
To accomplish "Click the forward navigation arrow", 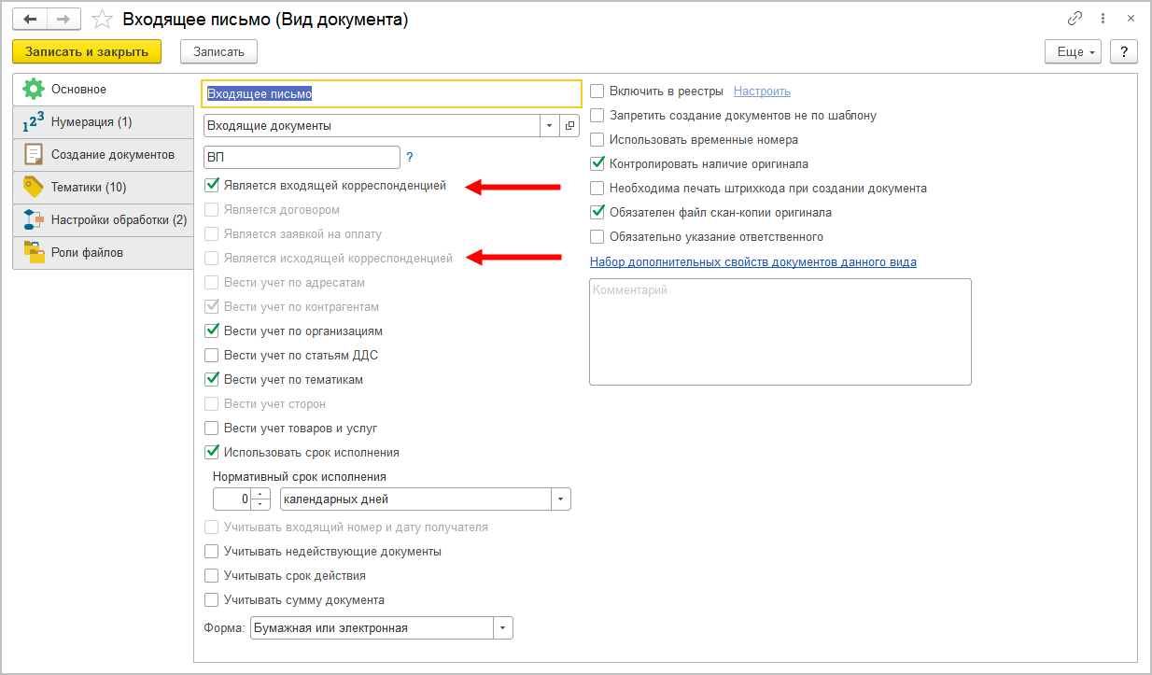I will (x=63, y=19).
